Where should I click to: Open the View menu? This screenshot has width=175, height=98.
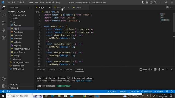click(x=30, y=2)
